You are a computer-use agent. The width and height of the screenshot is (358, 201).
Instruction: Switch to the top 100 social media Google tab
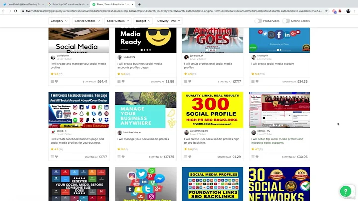click(68, 4)
